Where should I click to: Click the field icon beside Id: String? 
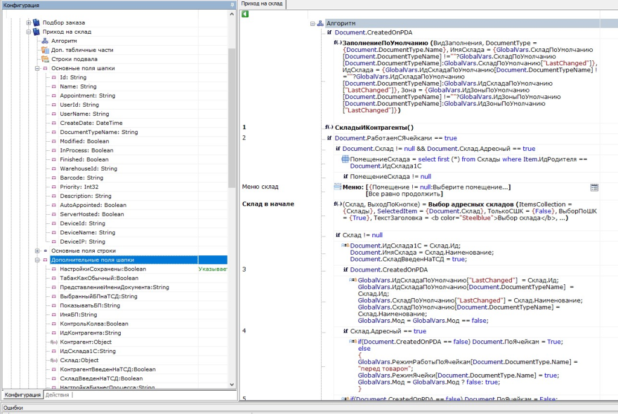[x=54, y=77]
